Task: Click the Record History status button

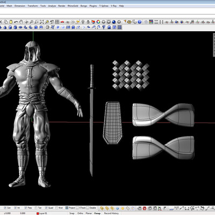Action: [111, 213]
